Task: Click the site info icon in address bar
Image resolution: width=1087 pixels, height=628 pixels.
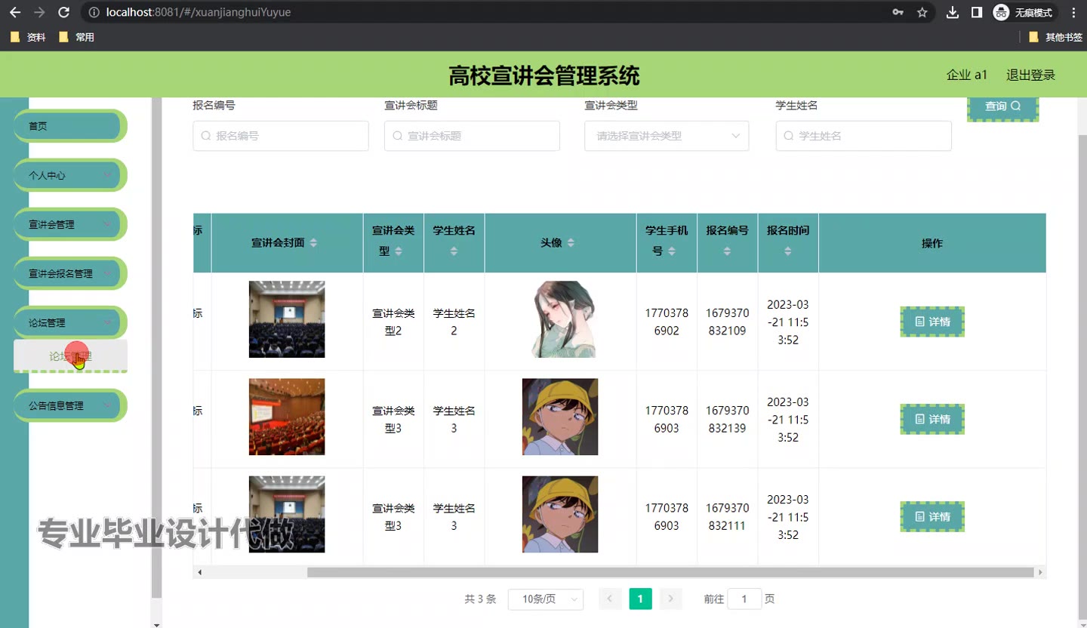Action: point(94,12)
